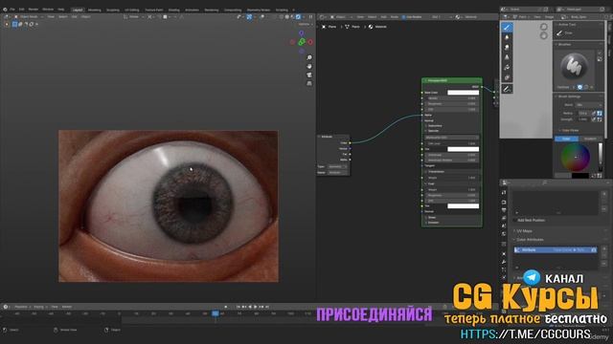
Task: Toggle Radius pressure sensitivity icon
Action: pos(594,113)
